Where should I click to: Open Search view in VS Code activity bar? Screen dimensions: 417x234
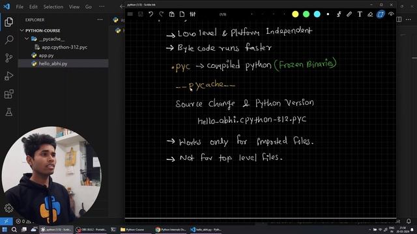8,40
